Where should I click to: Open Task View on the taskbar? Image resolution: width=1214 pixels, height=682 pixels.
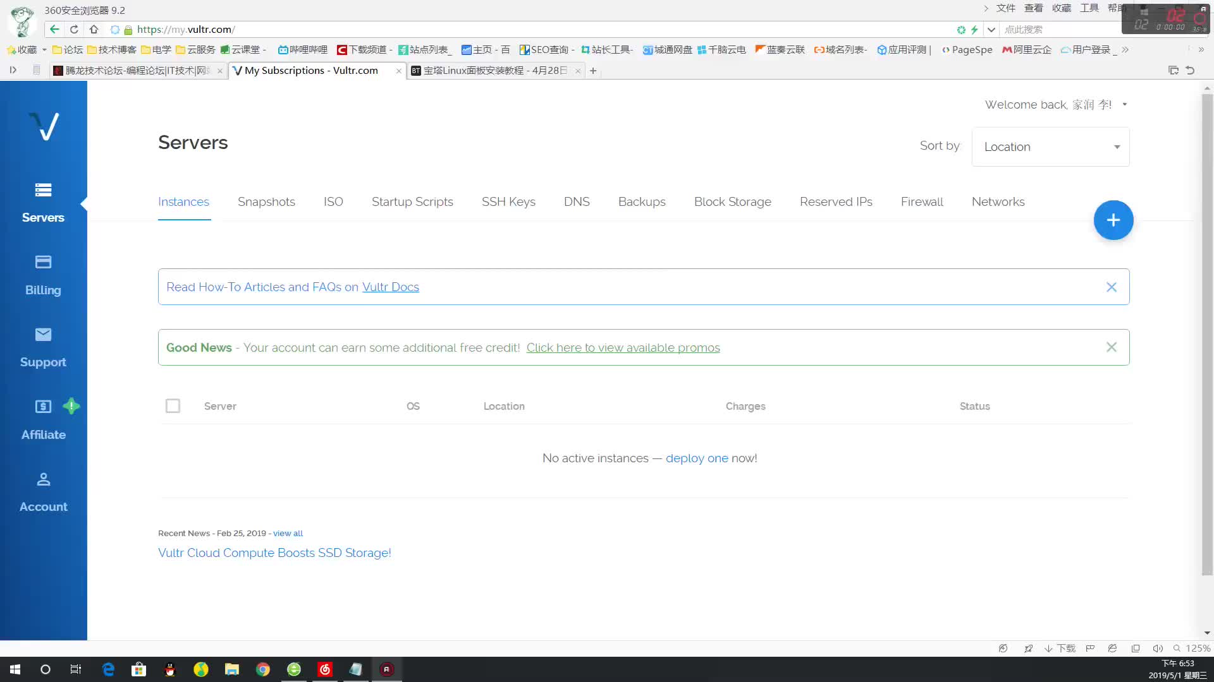tap(76, 669)
